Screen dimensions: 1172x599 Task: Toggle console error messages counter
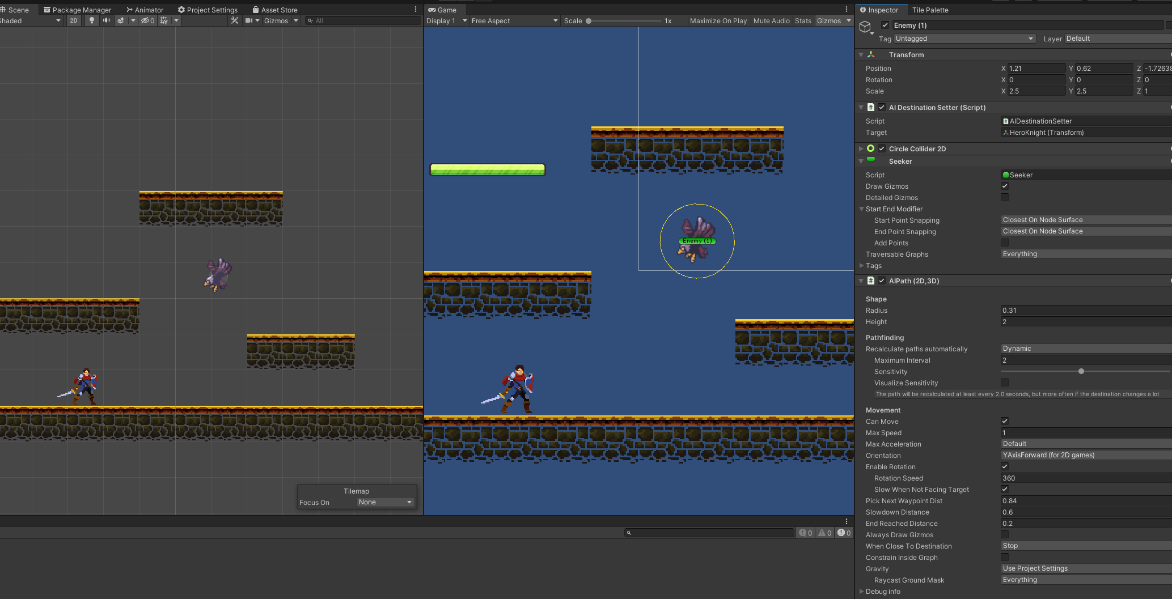tap(844, 533)
